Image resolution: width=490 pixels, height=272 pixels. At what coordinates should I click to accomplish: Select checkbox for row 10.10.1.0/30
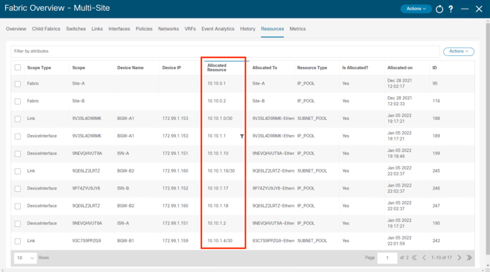tap(18, 119)
